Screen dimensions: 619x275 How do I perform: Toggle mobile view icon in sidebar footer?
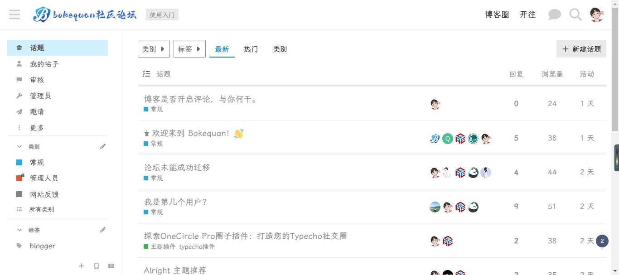pyautogui.click(x=97, y=266)
